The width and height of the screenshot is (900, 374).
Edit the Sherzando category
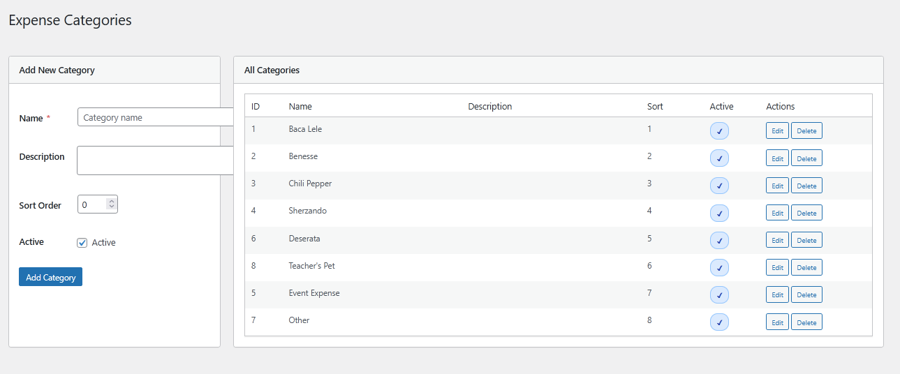coord(776,213)
